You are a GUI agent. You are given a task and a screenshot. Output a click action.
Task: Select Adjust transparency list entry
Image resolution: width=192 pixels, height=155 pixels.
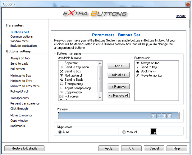coord(78,88)
